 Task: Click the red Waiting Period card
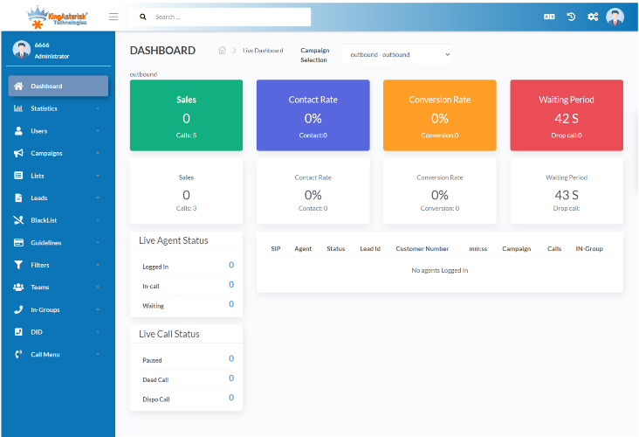click(x=567, y=115)
